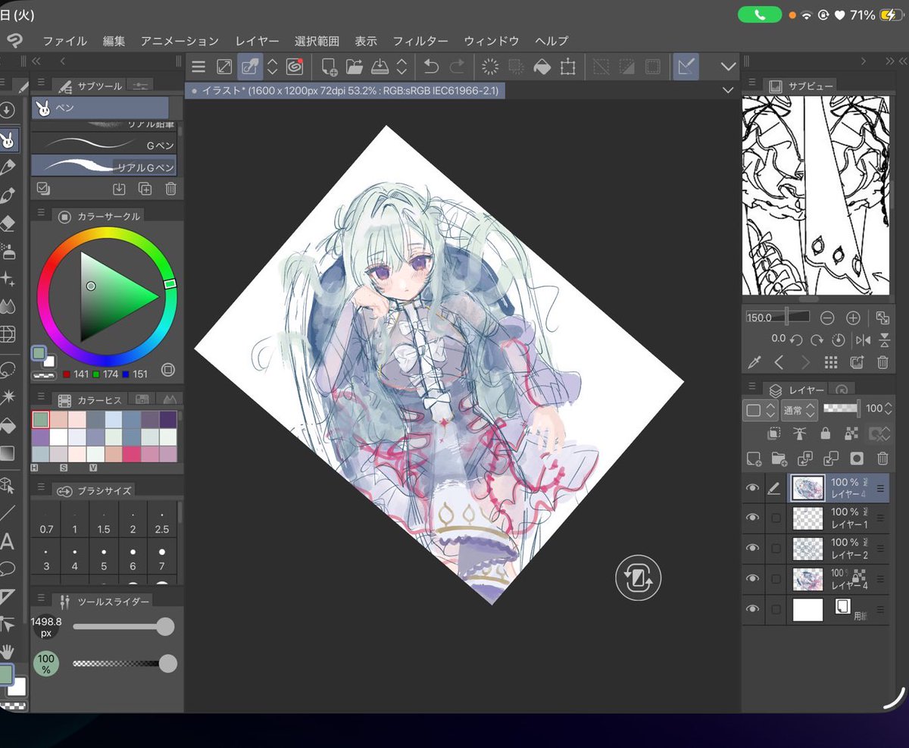The image size is (909, 748).
Task: Click the clear selection spinner icon
Action: coord(490,67)
